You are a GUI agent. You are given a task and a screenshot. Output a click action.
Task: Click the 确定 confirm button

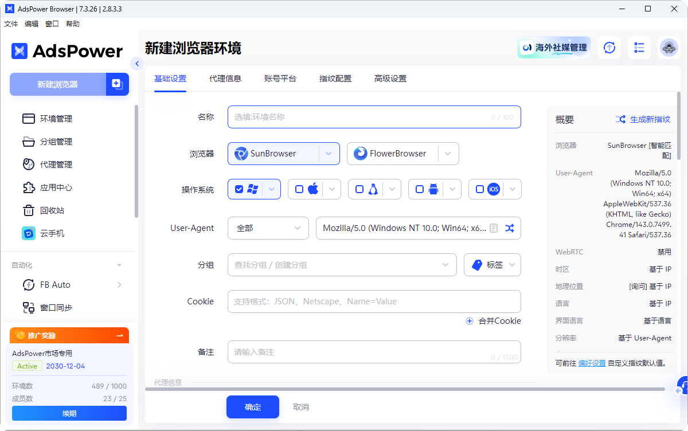(252, 407)
